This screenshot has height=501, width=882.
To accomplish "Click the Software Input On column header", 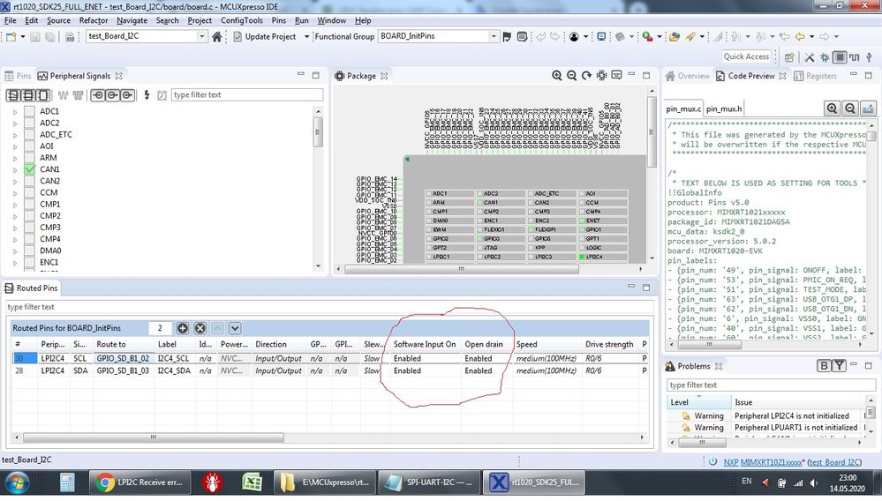I will coord(425,344).
